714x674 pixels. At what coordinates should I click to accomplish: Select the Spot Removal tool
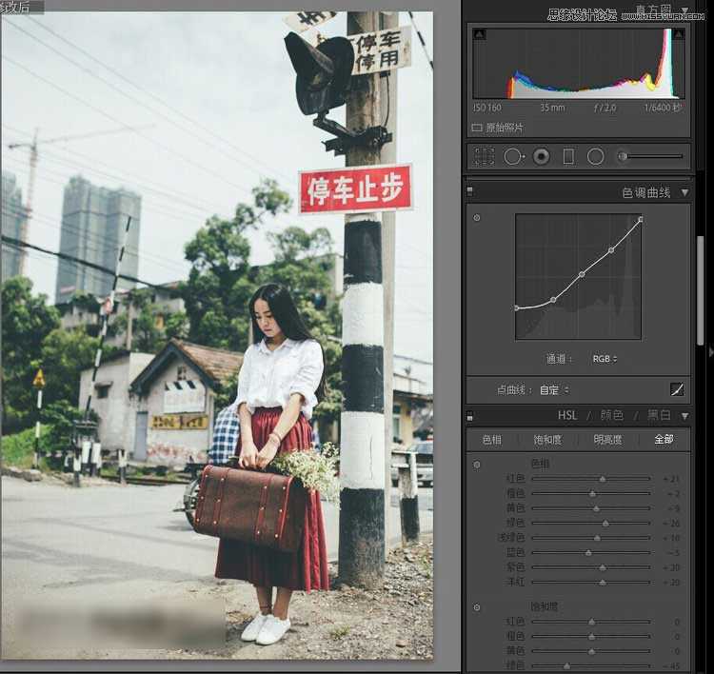[513, 157]
